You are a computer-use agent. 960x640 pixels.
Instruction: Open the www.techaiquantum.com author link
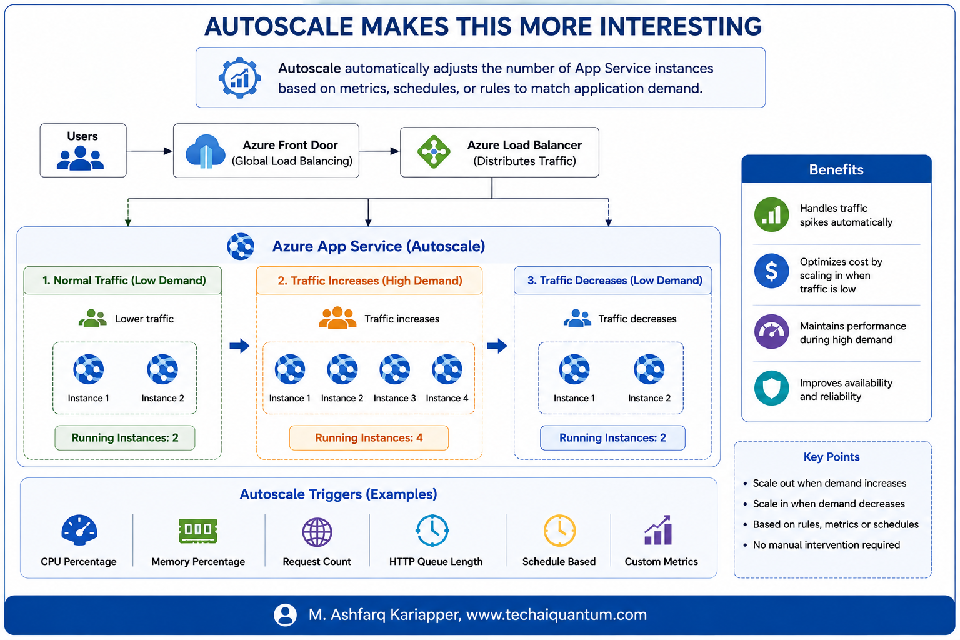pyautogui.click(x=556, y=615)
